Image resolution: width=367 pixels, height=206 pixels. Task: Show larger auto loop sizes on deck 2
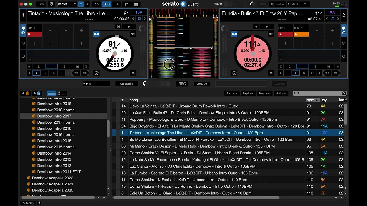click(x=337, y=66)
